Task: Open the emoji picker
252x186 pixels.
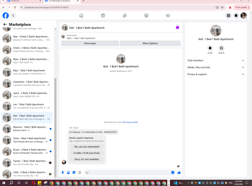Action: (173, 172)
